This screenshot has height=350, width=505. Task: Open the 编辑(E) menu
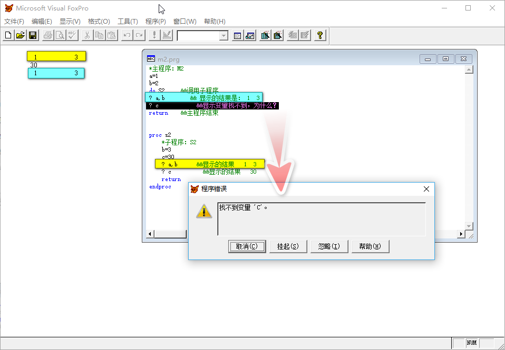42,22
